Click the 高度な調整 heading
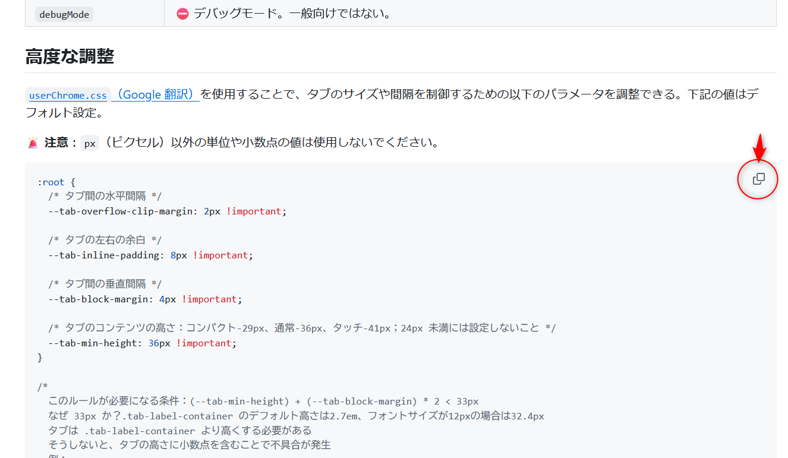The height and width of the screenshot is (458, 788). (x=70, y=57)
